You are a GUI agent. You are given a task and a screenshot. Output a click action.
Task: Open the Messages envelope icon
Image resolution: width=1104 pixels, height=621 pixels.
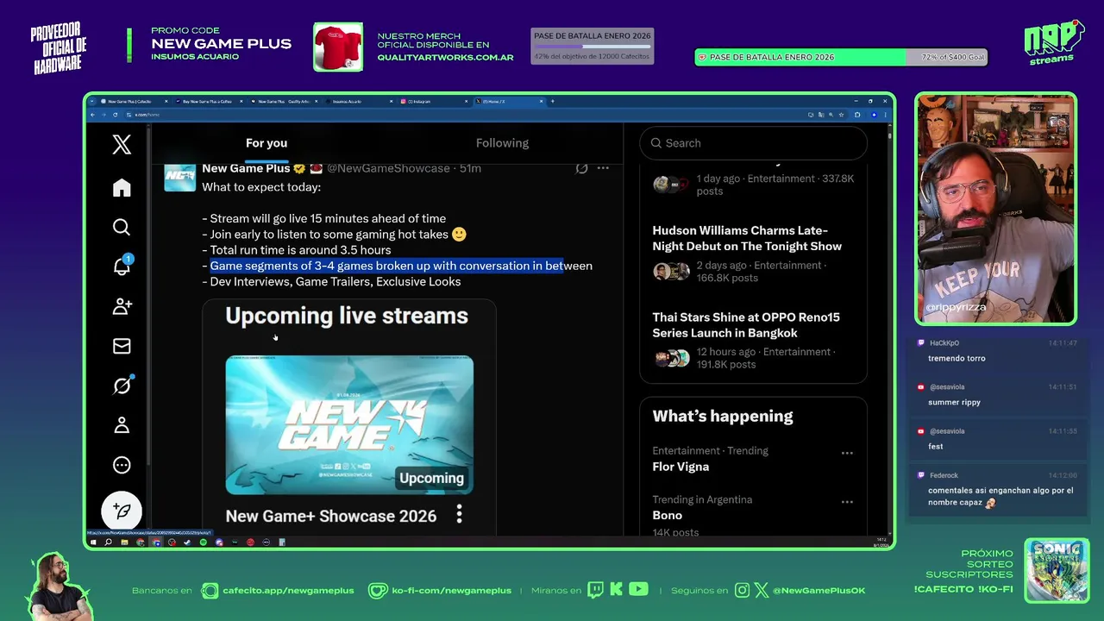[122, 346]
